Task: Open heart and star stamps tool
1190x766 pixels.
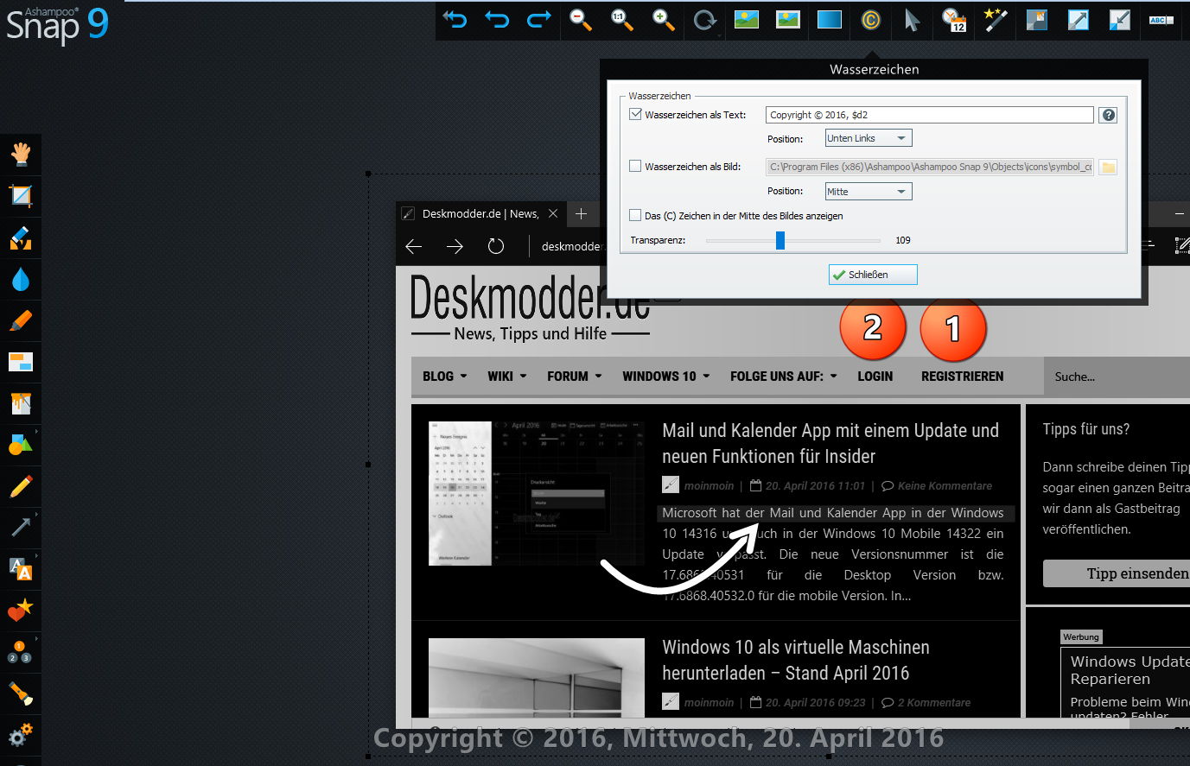Action: tap(21, 611)
